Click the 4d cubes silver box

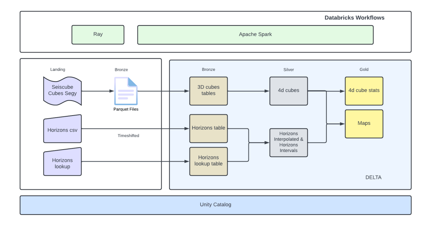tap(288, 91)
